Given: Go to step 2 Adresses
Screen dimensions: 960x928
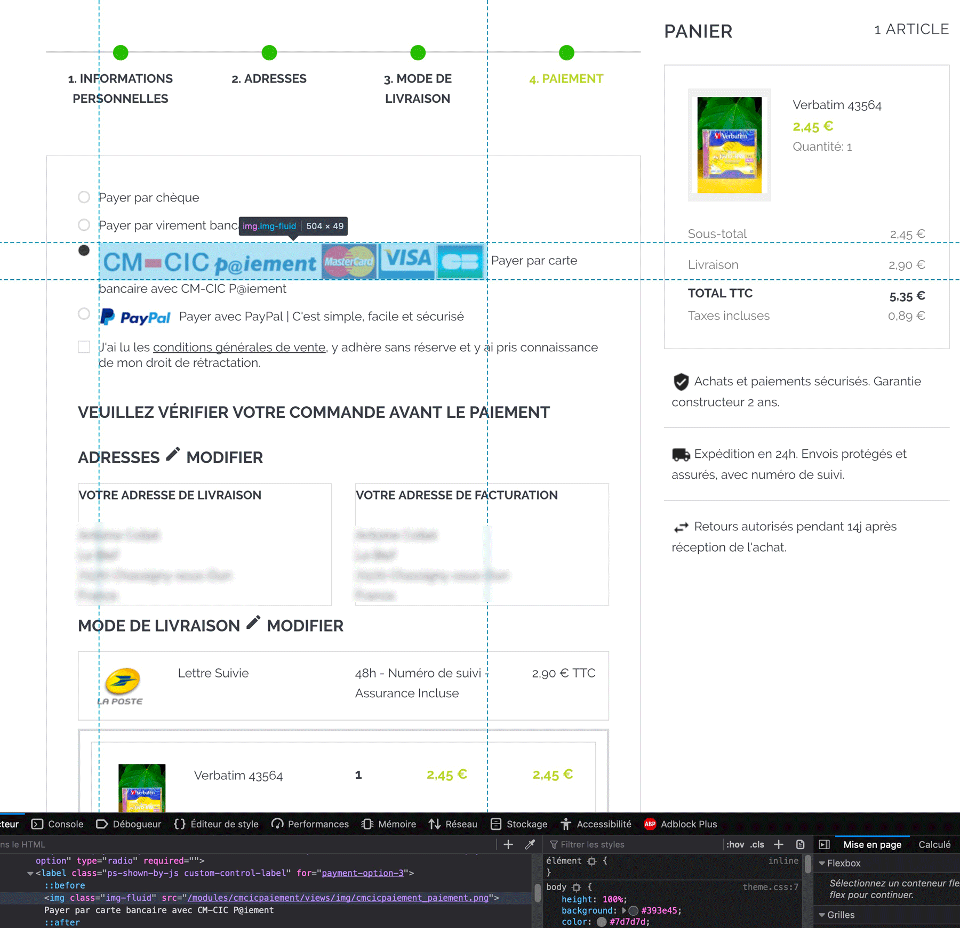Looking at the screenshot, I should coord(269,79).
